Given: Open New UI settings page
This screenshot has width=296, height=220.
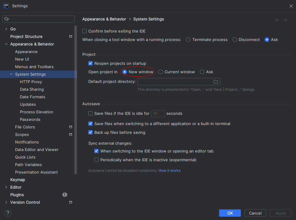Looking at the screenshot, I should 22,59.
